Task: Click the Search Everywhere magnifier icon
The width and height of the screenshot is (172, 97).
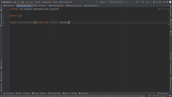Action: pos(164,2)
